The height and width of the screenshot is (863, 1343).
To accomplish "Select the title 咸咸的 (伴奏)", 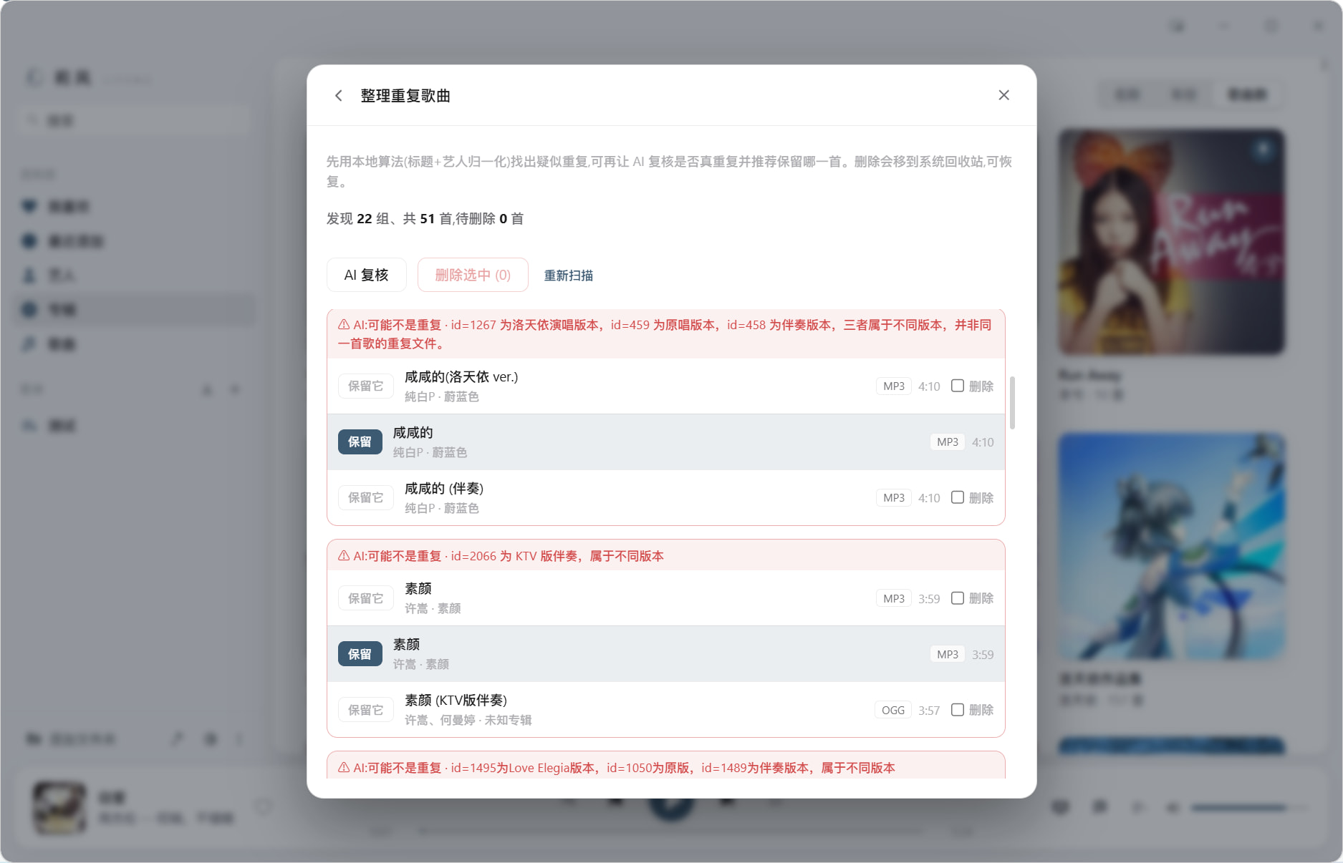I will click(x=444, y=489).
